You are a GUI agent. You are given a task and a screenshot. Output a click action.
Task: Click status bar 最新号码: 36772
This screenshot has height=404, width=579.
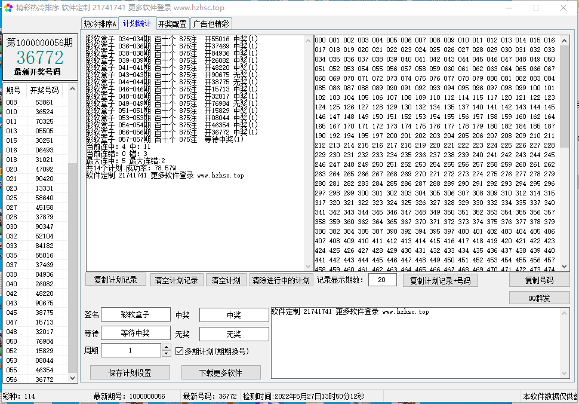(x=210, y=396)
